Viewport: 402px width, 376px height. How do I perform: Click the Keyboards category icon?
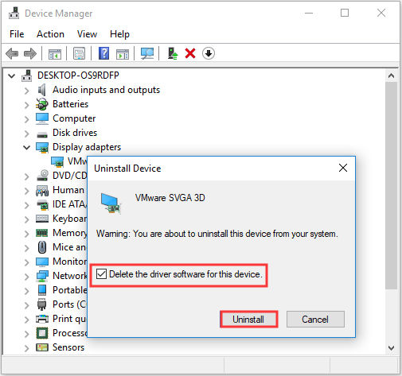tap(42, 219)
